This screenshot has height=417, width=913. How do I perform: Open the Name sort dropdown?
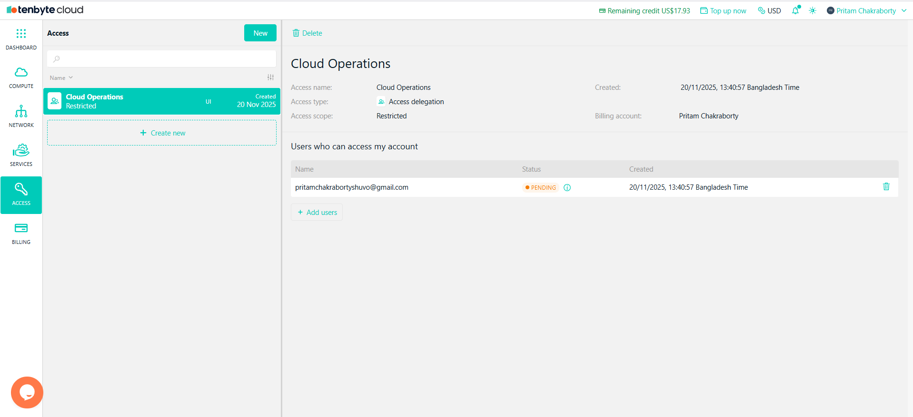pyautogui.click(x=61, y=78)
